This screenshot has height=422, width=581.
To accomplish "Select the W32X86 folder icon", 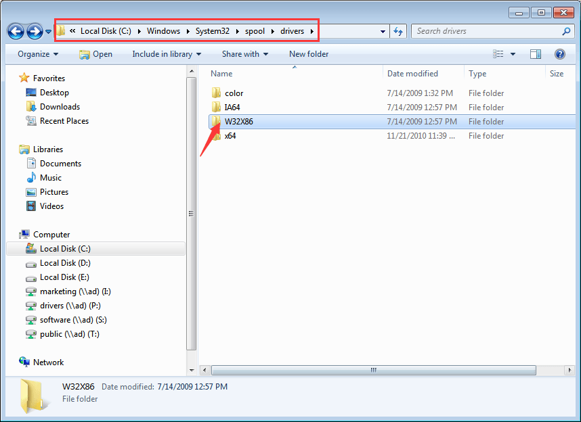I will (x=216, y=122).
